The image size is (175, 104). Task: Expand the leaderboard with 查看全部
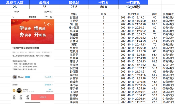pos(48,85)
